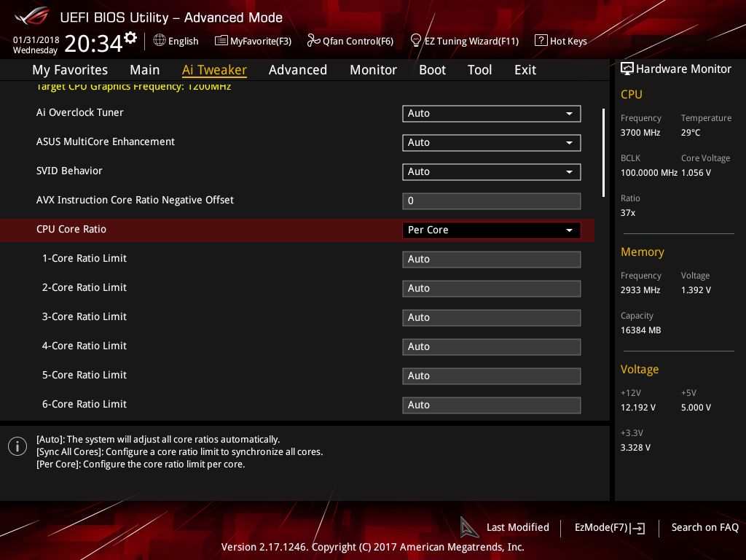Screen dimensions: 746x560
Task: Click the settings list scrollbar thumb
Action: (x=603, y=153)
